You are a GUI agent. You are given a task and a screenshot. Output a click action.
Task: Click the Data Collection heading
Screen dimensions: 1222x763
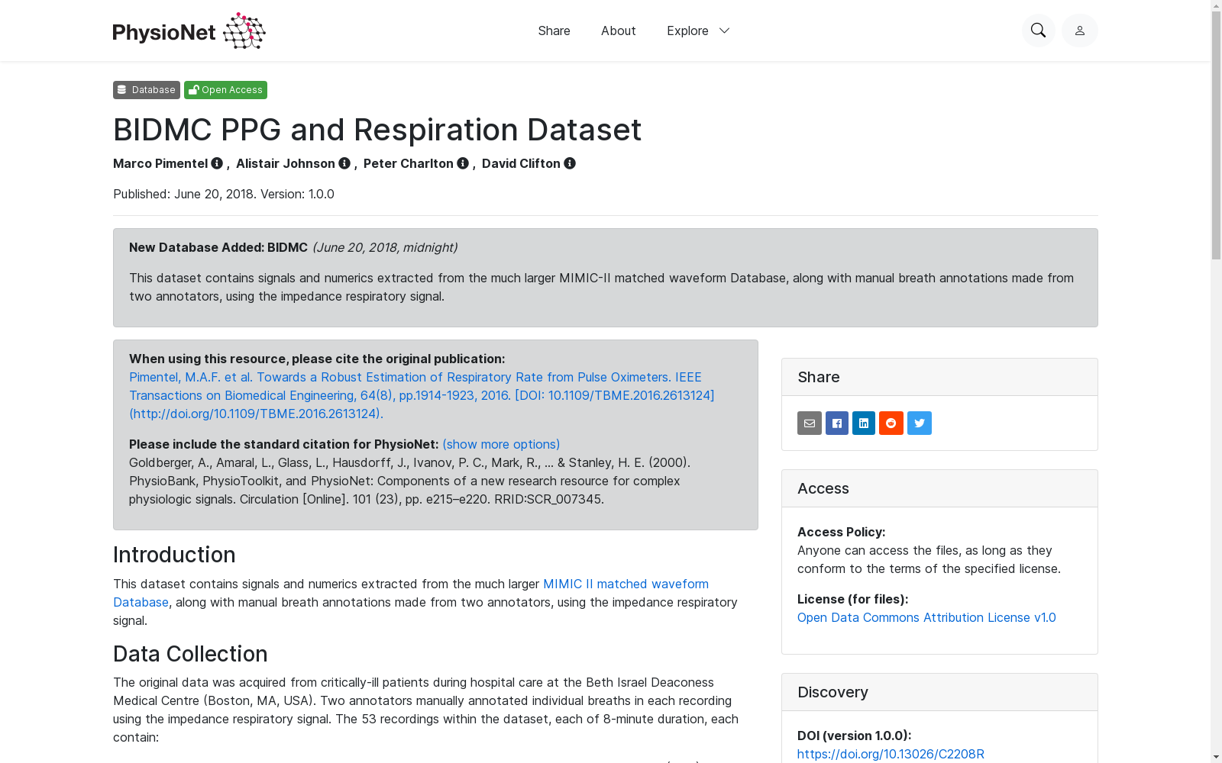point(190,654)
